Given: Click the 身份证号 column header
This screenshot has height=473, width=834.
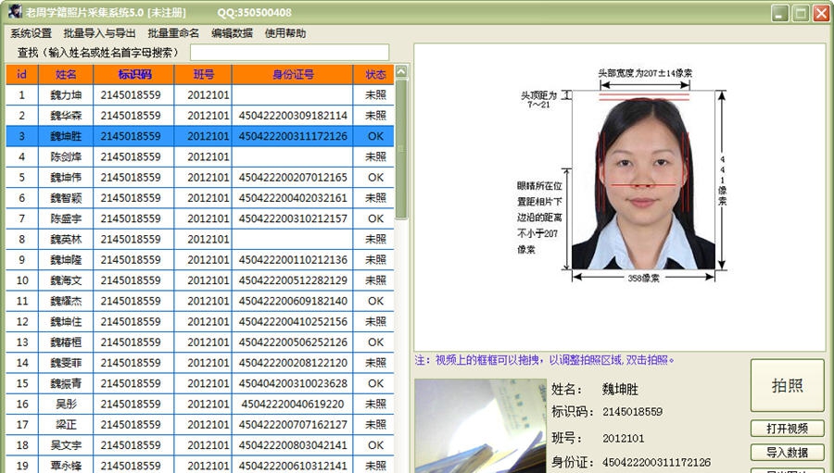Looking at the screenshot, I should tap(293, 74).
